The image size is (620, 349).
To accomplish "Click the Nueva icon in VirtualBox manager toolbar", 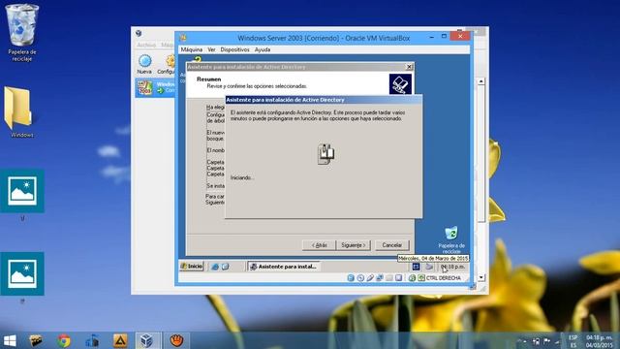I will (x=144, y=65).
